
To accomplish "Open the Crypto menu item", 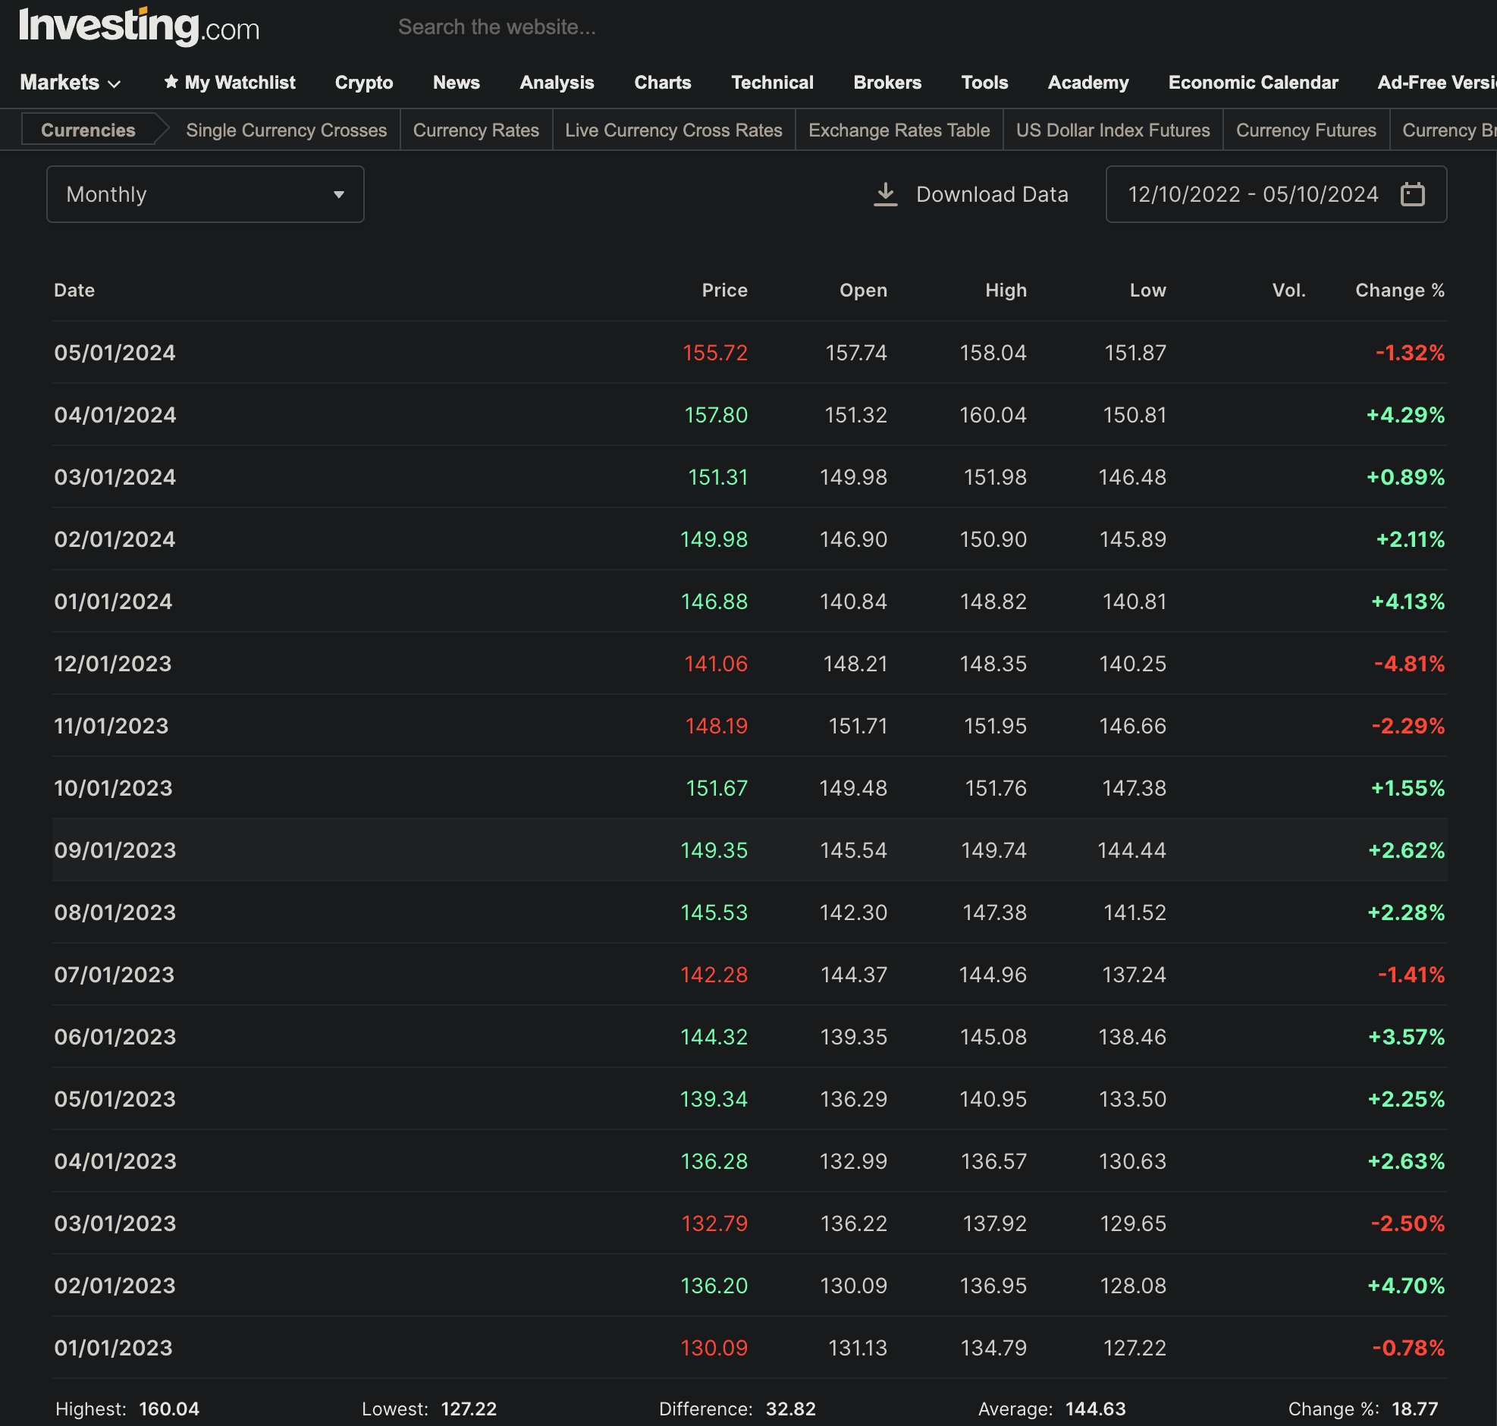I will tap(363, 82).
